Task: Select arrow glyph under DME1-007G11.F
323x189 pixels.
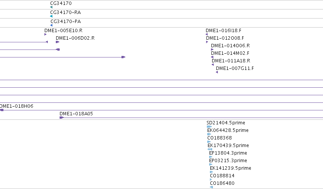Action: click(217, 72)
